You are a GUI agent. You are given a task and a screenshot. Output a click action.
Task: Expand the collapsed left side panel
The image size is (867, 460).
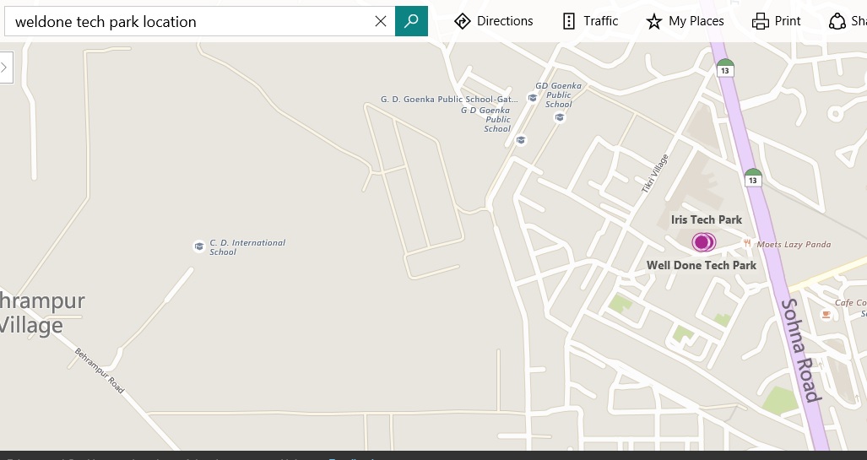5,68
